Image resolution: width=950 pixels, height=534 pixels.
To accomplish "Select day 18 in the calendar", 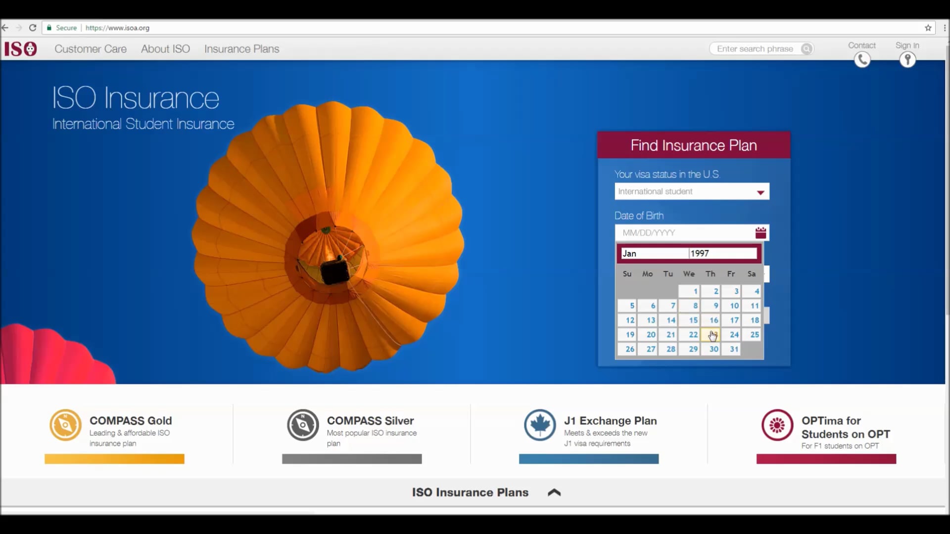I will (x=751, y=320).
